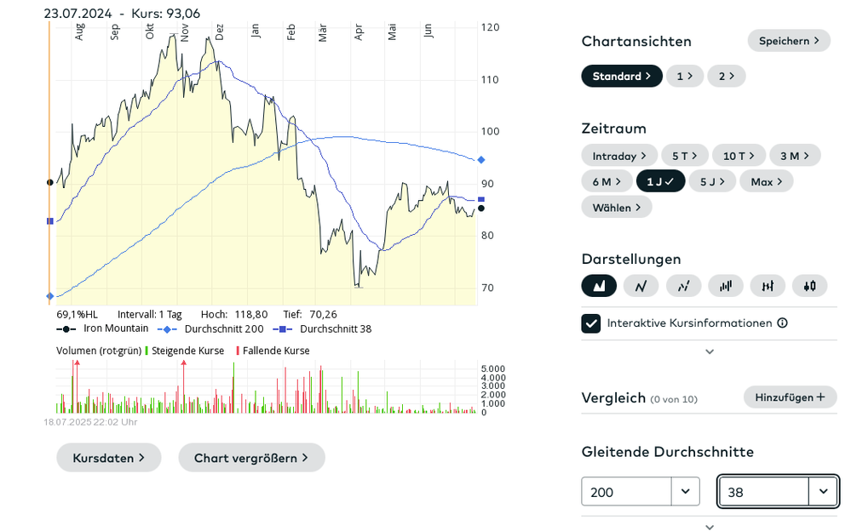Expand more options under Gleitende Durchschnitte
The width and height of the screenshot is (851, 531).
tap(710, 527)
